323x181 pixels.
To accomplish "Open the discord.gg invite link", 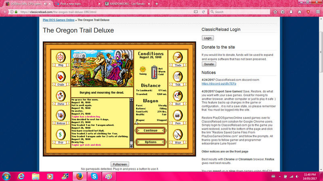I will coord(219,84).
